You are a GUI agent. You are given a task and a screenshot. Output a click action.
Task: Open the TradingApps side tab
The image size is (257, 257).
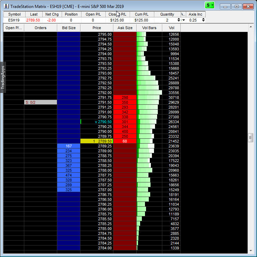(3, 77)
